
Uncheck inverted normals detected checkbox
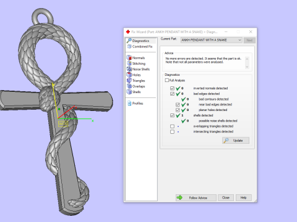click(172, 88)
